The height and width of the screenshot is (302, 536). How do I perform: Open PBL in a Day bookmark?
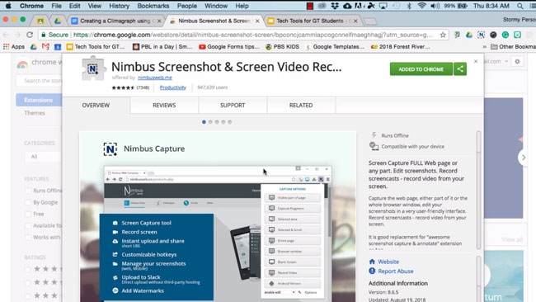(x=162, y=46)
